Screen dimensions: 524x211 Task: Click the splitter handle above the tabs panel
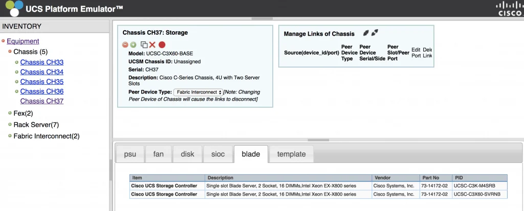click(318, 140)
